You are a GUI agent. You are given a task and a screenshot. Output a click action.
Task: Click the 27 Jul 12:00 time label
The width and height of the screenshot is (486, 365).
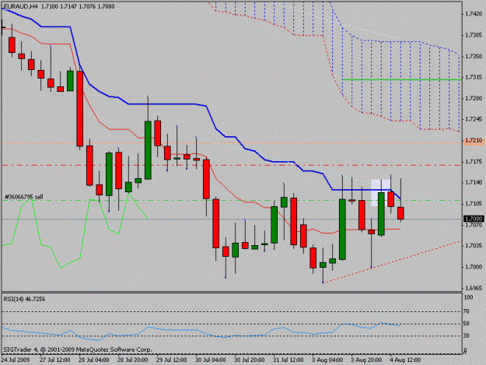coord(55,360)
